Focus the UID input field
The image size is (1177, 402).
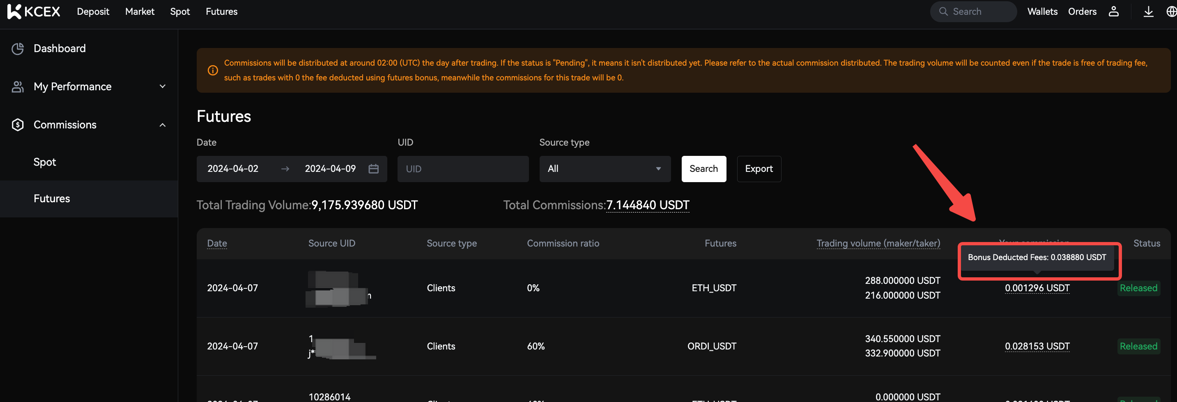(462, 169)
